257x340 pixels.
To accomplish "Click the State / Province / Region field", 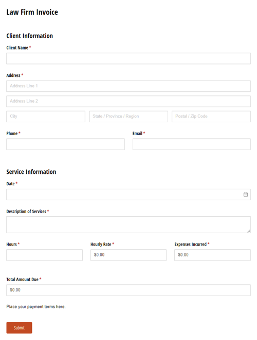I will [128, 117].
